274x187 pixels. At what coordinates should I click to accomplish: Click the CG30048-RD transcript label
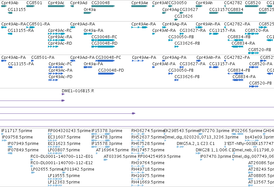[x=105, y=43]
